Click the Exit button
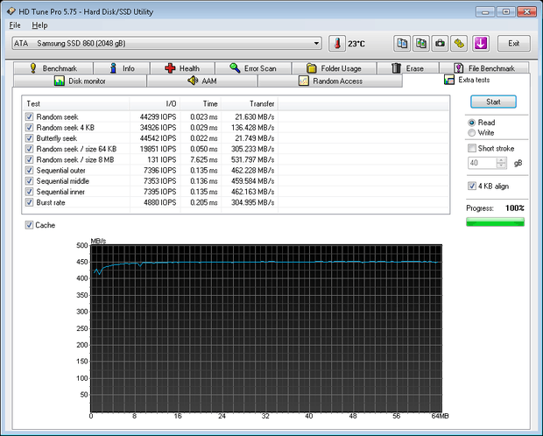This screenshot has width=543, height=436. [x=513, y=44]
